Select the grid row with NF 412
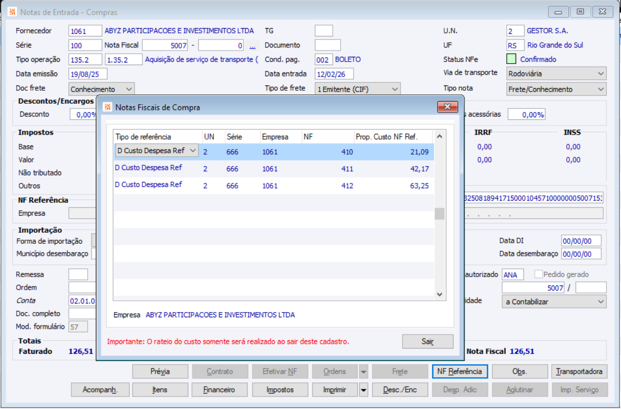621x409 pixels. tap(274, 185)
